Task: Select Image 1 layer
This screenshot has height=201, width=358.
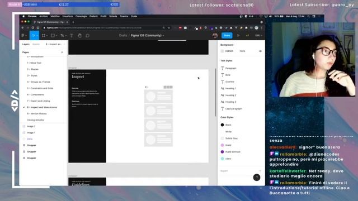Action: [x=31, y=133]
